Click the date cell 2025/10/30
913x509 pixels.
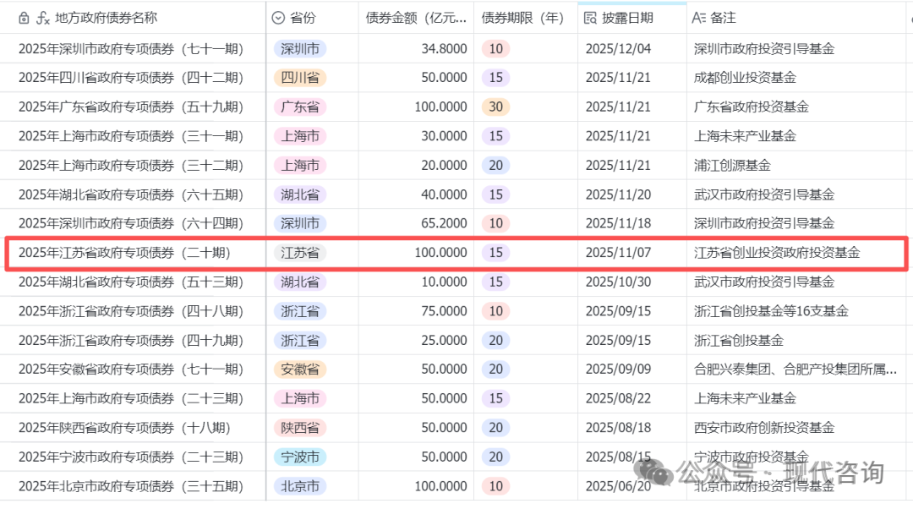pyautogui.click(x=632, y=282)
